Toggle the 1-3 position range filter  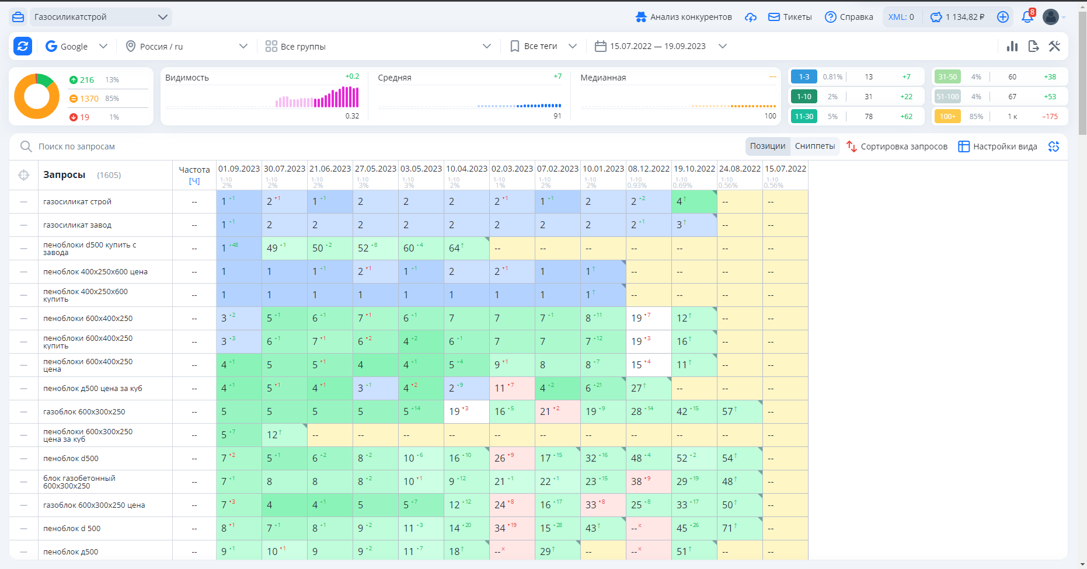pos(804,76)
